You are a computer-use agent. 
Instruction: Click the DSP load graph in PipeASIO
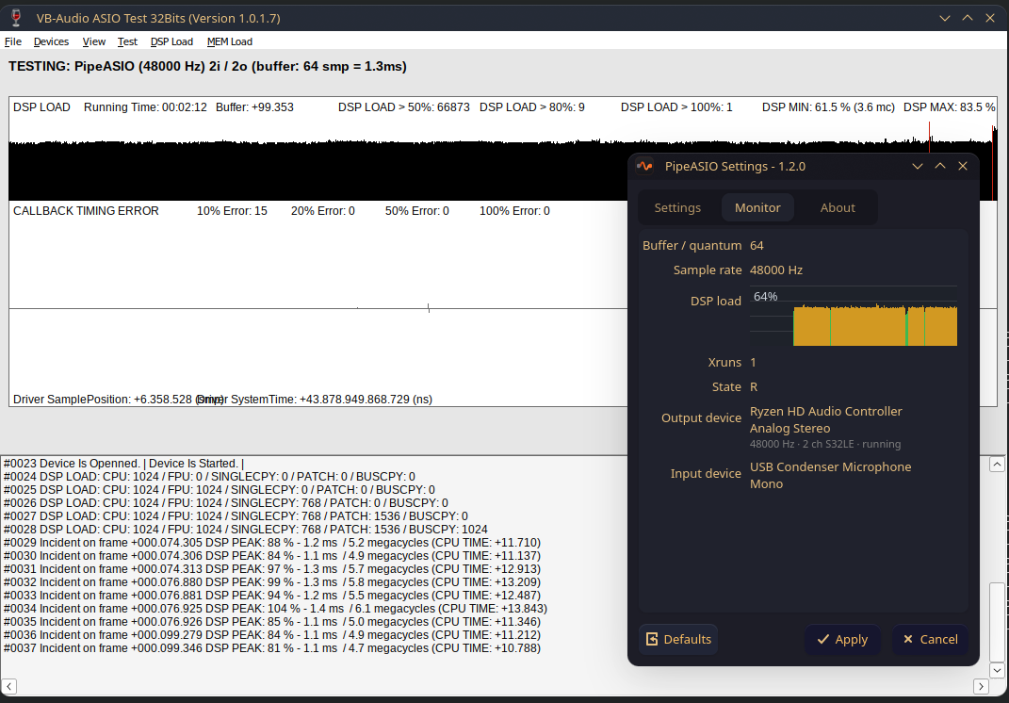(x=854, y=316)
